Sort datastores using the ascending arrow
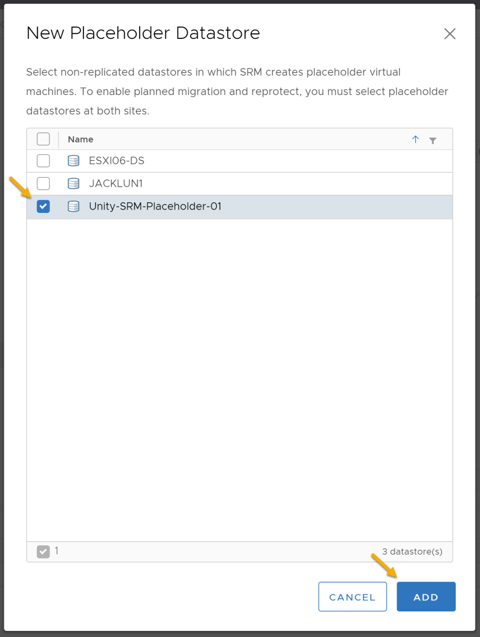 (x=415, y=140)
